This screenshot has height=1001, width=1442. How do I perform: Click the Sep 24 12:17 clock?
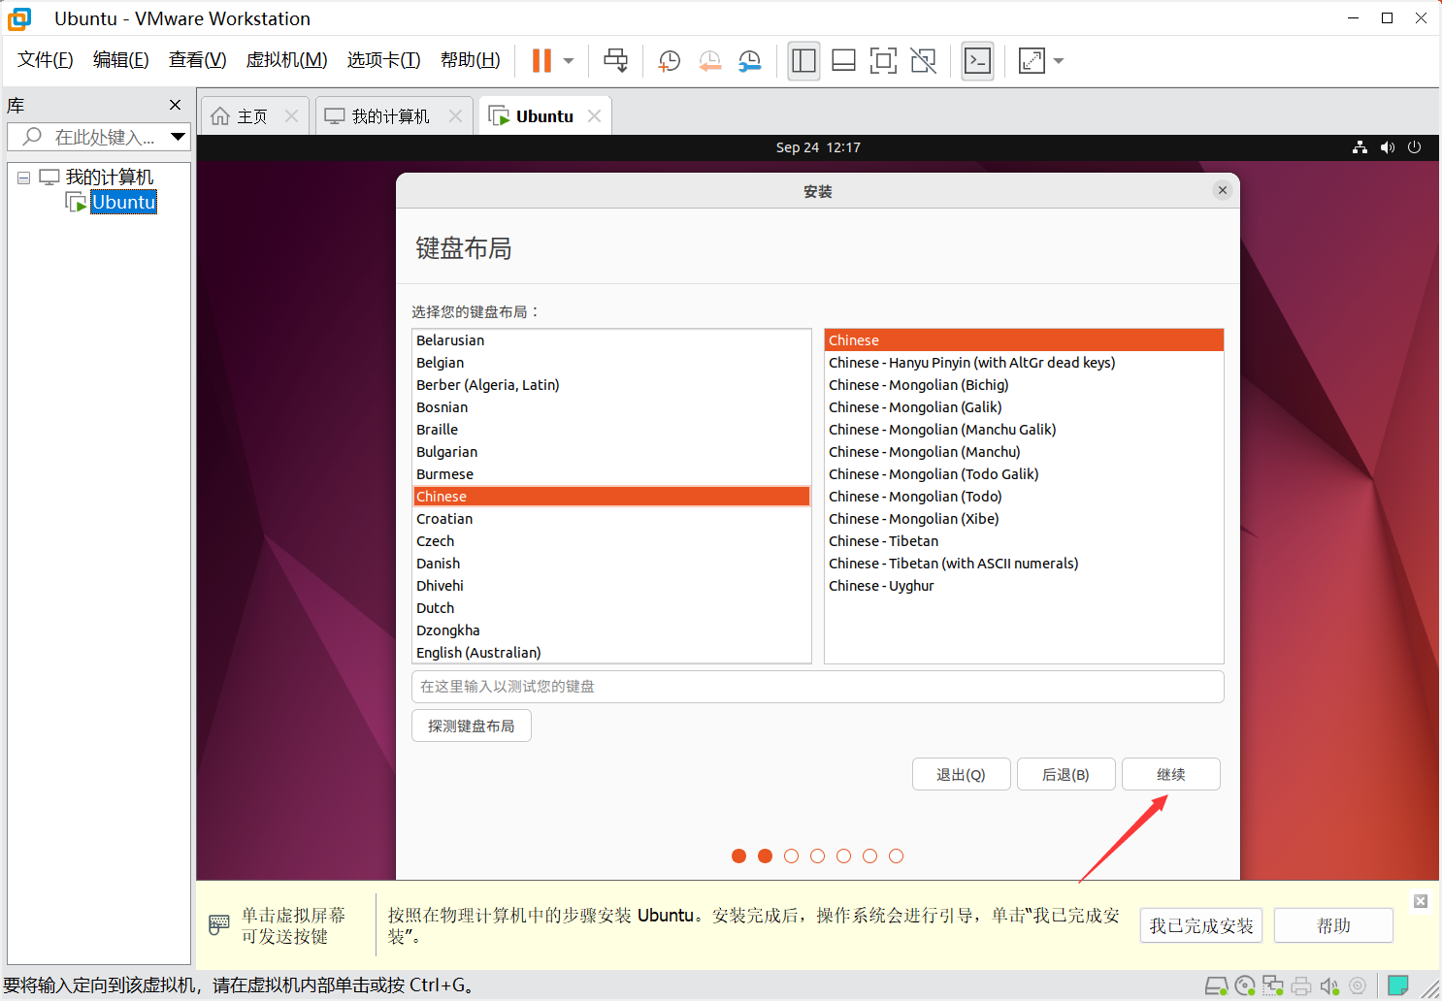pyautogui.click(x=818, y=147)
